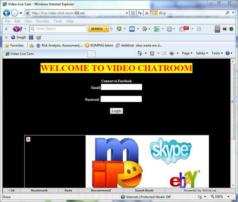Expand the Yahoo! logo dropdown arrow
Image resolution: width=238 pixels, height=202 pixels.
[x=25, y=29]
